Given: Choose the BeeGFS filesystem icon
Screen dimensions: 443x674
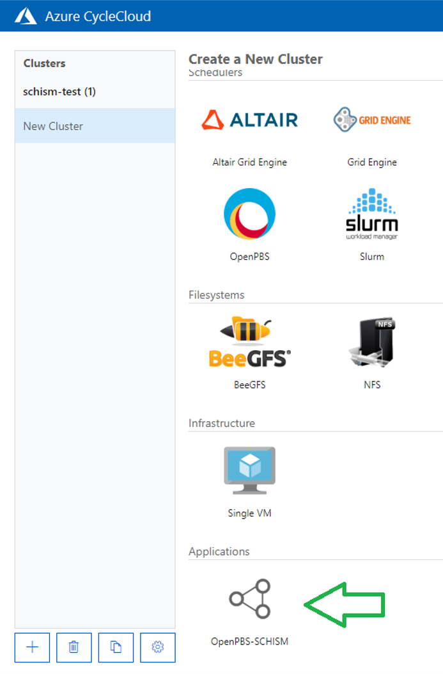Looking at the screenshot, I should tap(249, 342).
